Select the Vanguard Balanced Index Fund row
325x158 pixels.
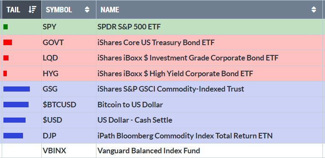tap(162, 150)
